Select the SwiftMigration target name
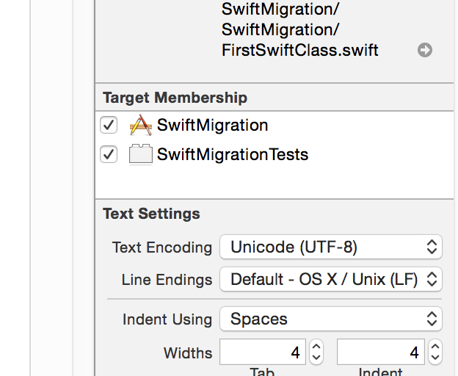The width and height of the screenshot is (458, 376). [212, 126]
